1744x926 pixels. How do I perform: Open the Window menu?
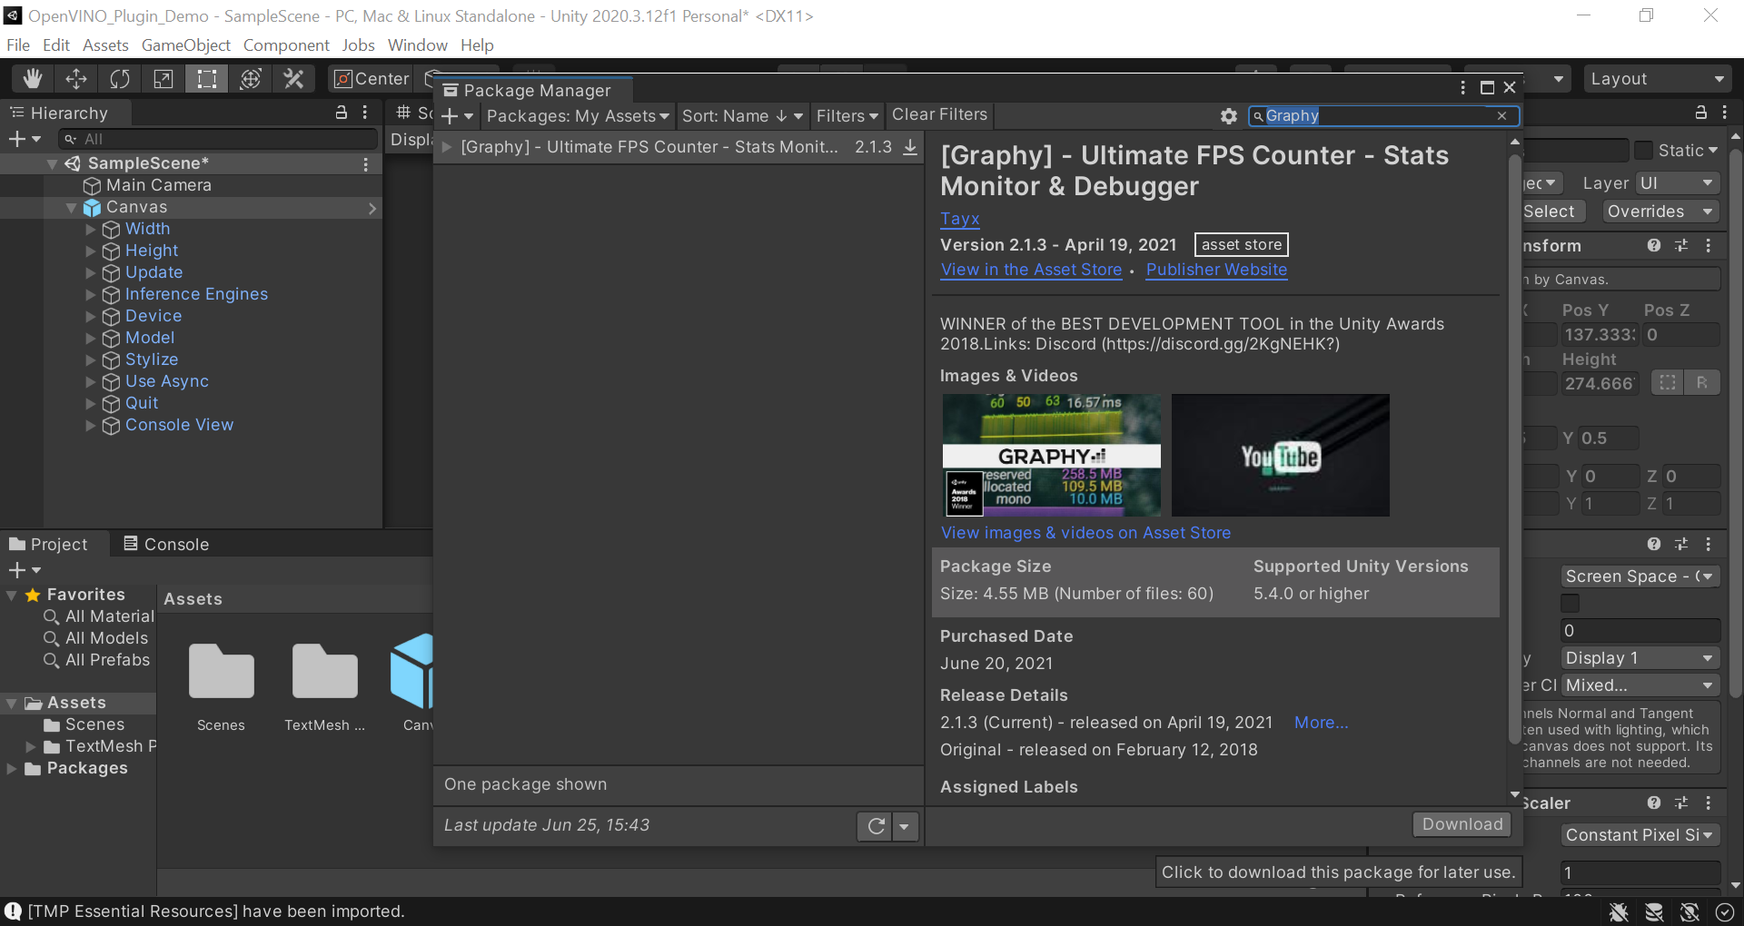[418, 45]
